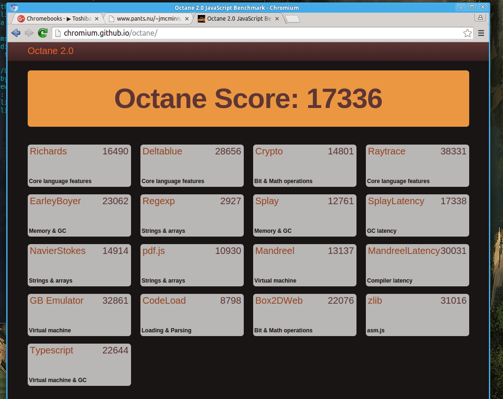Maximize the Chromium window
503x399 pixels.
pyautogui.click(x=472, y=7)
